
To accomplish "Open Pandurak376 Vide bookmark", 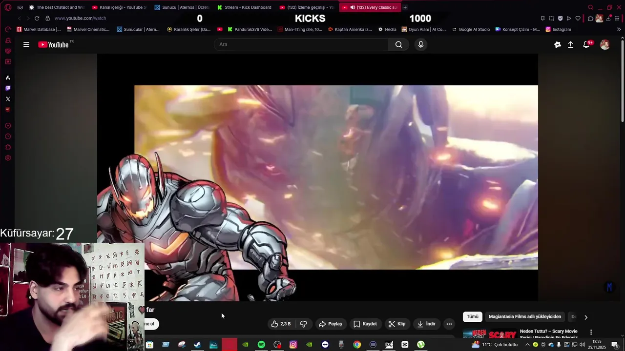I will coord(250,29).
